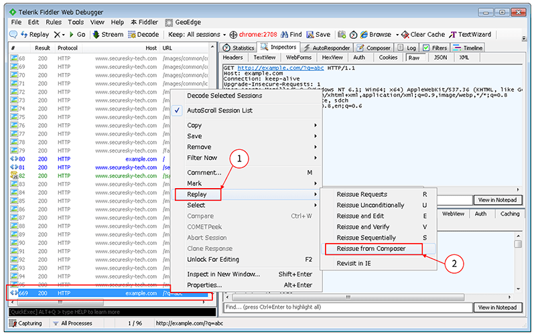Choose Inspect in New Window...
This screenshot has height=336, width=536.
tap(246, 274)
